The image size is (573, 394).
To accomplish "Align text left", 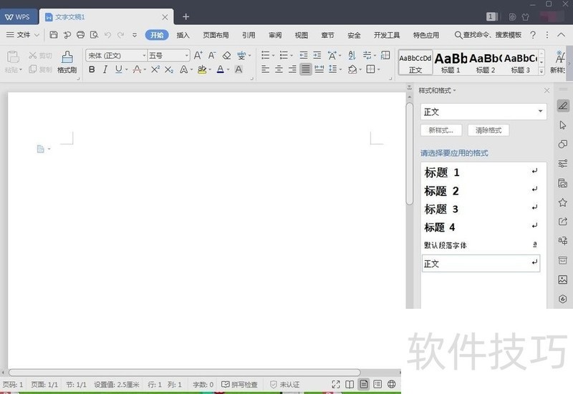I will click(x=266, y=69).
